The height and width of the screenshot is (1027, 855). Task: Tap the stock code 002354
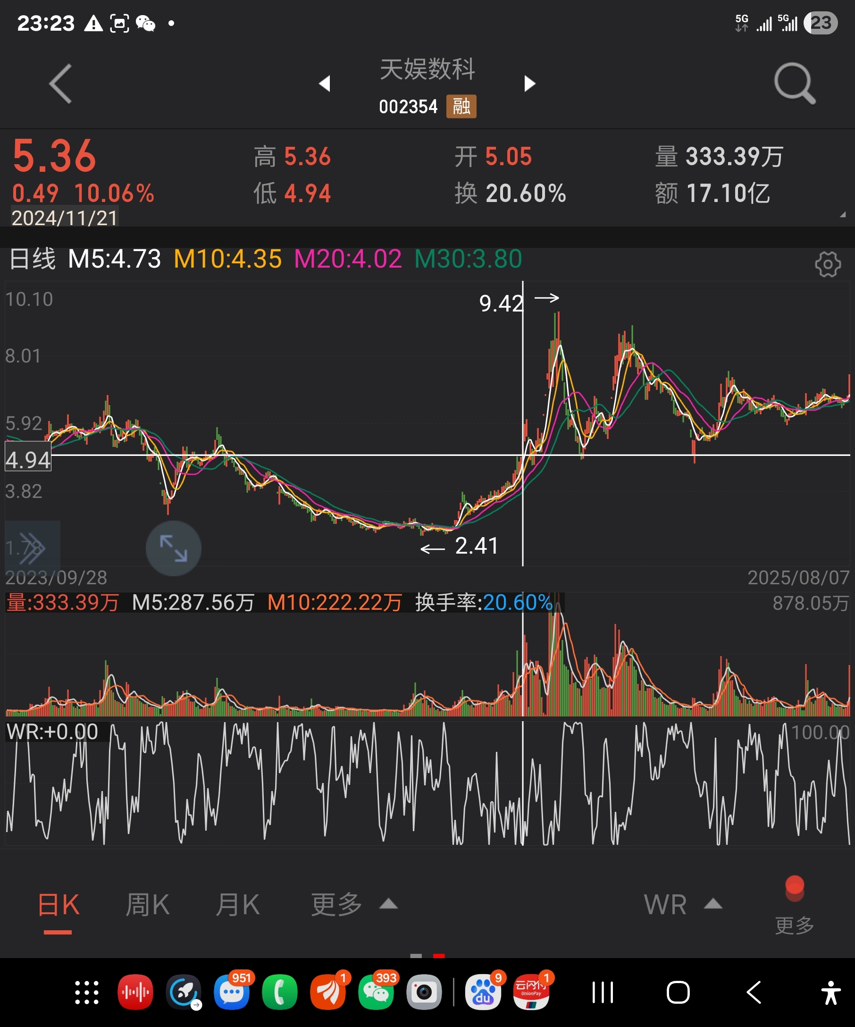tap(408, 107)
